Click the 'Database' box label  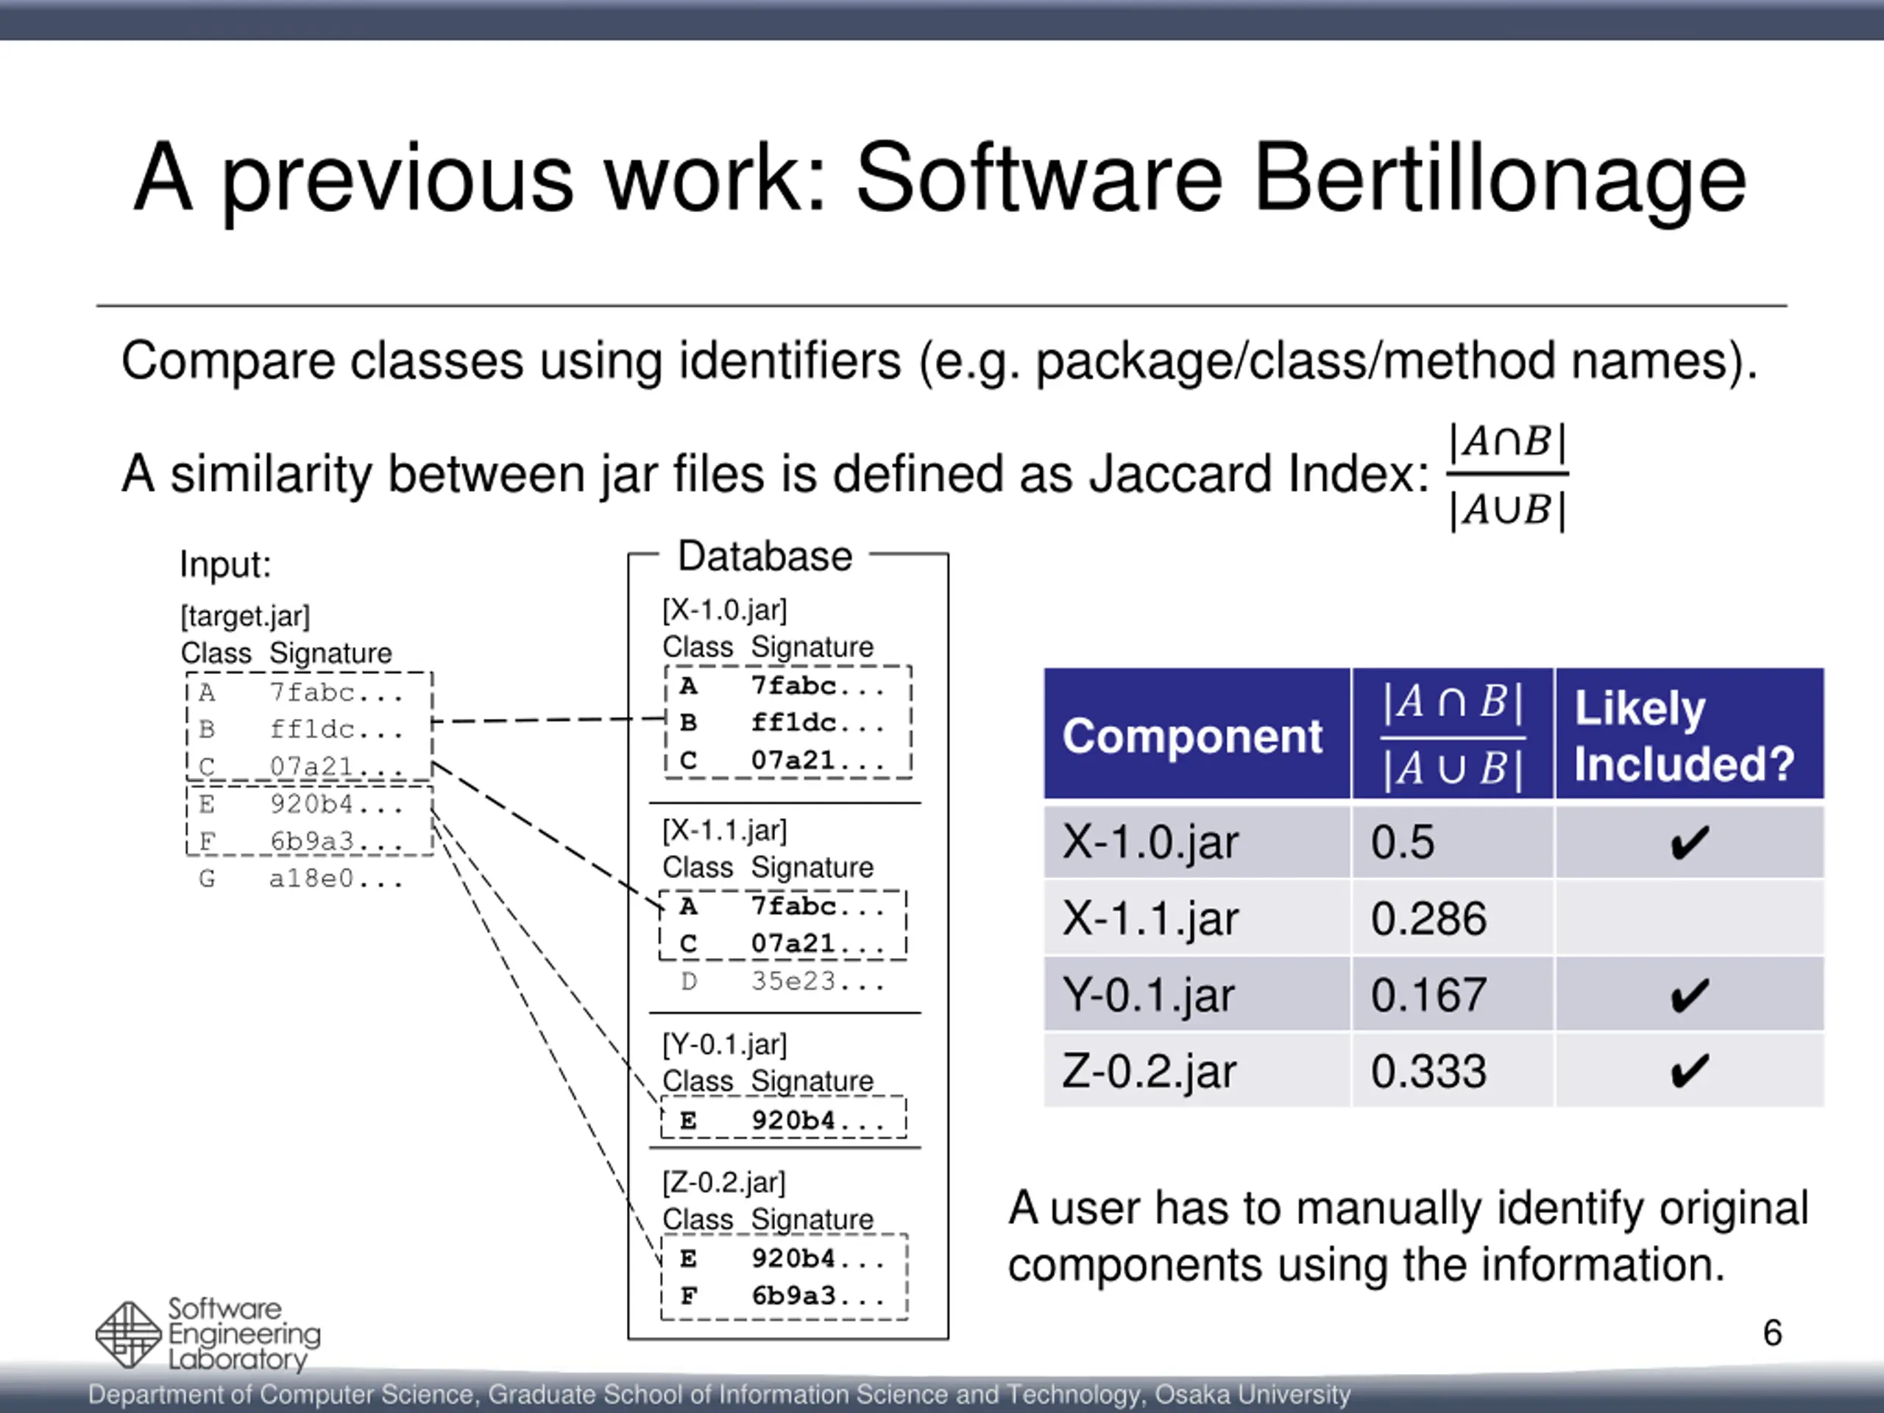(765, 556)
